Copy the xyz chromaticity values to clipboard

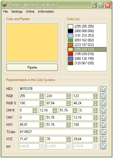click(103, 147)
